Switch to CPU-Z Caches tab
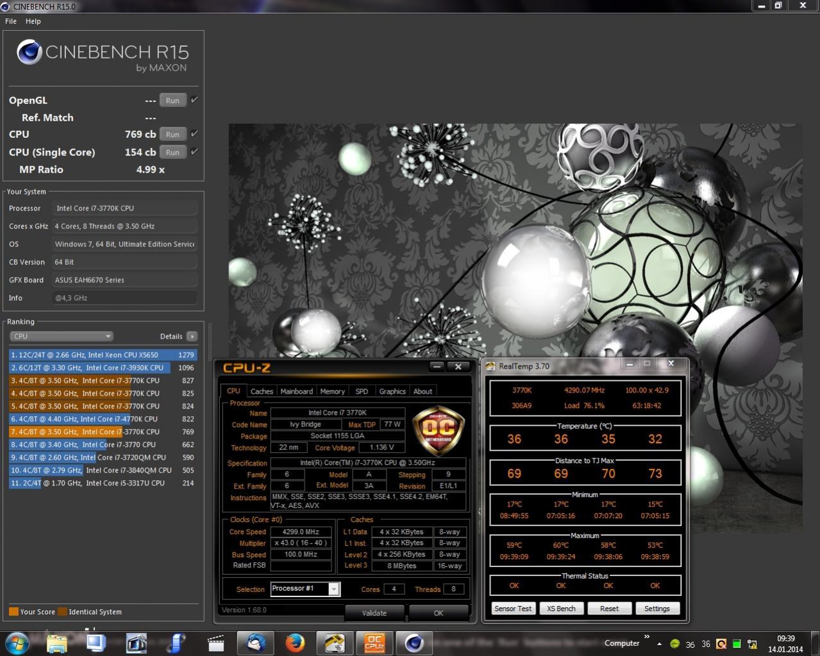The height and width of the screenshot is (656, 820). (x=262, y=391)
